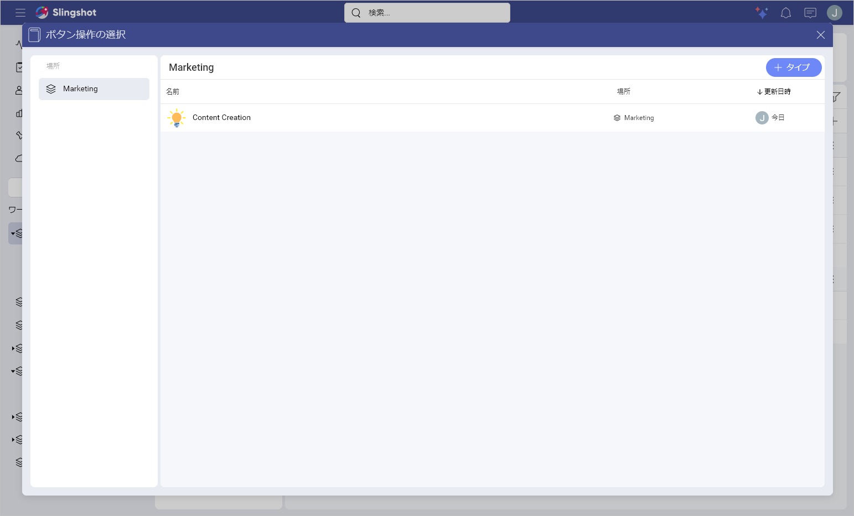Click the magnifier icon in search bar
Viewport: 854px width, 516px height.
(x=356, y=13)
